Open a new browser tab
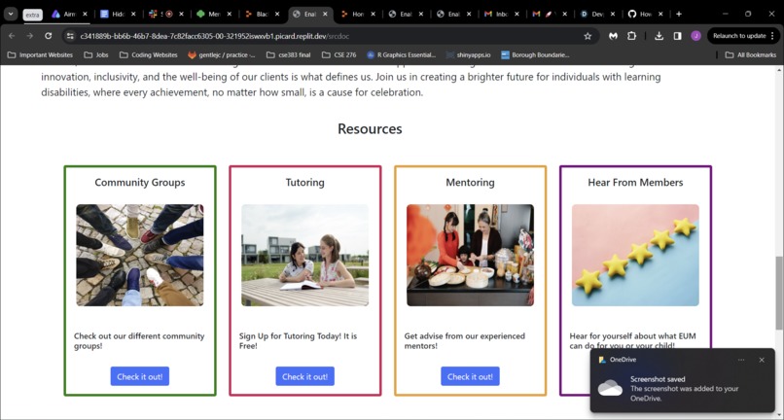Viewport: 784px width, 420px height. pyautogui.click(x=679, y=14)
